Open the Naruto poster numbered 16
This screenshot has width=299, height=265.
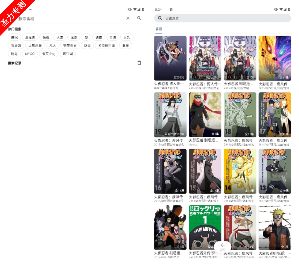(170, 171)
